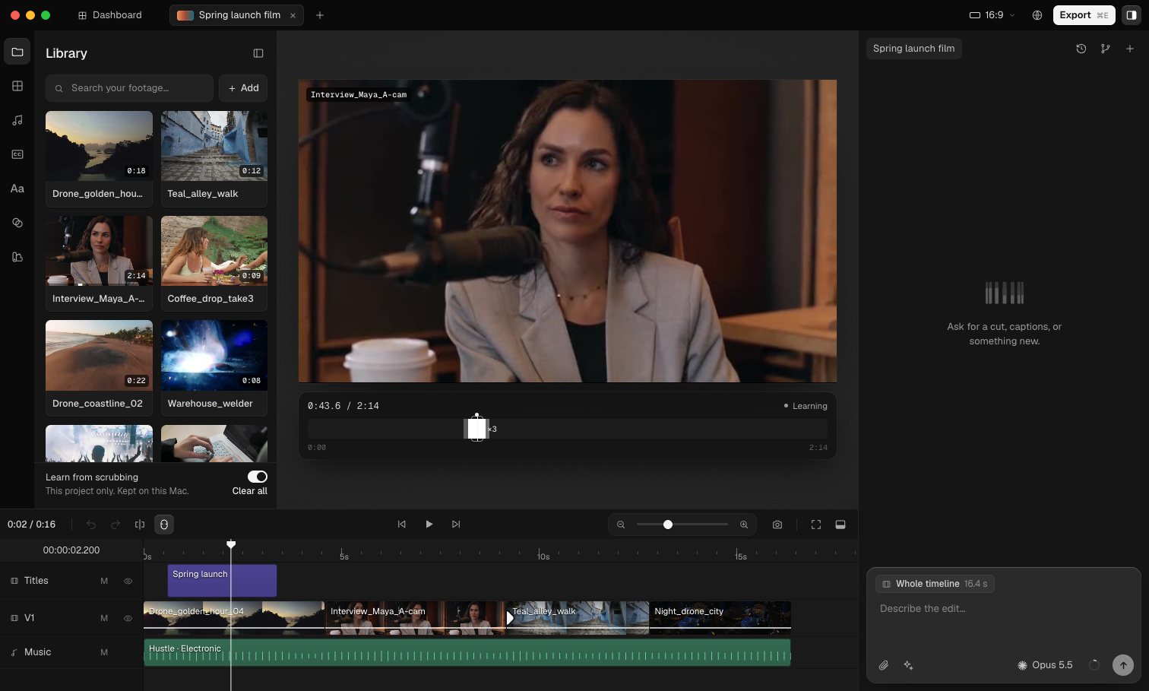Click Clear all link
The width and height of the screenshot is (1149, 691).
pyautogui.click(x=250, y=491)
